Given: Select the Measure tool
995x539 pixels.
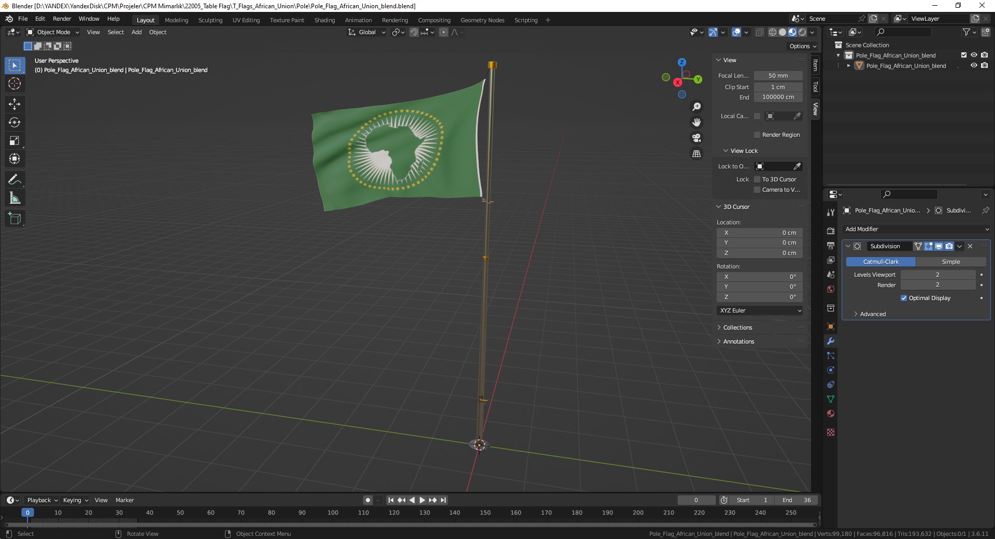Looking at the screenshot, I should click(15, 198).
